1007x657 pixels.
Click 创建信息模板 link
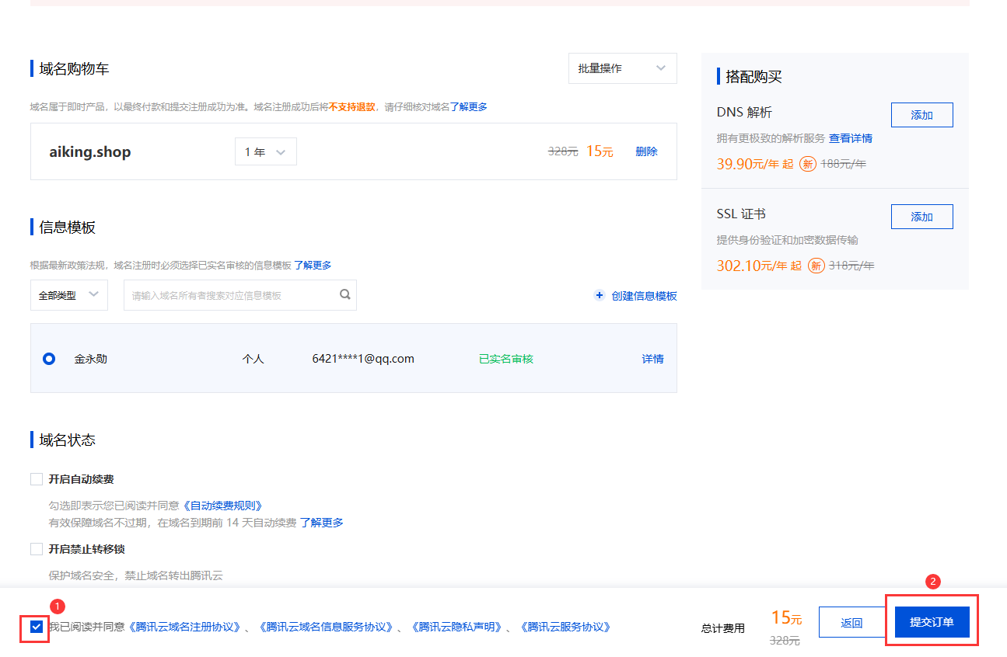(x=645, y=295)
